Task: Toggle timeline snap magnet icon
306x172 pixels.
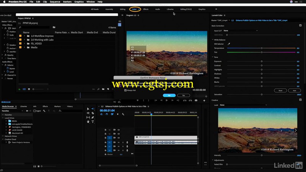Action: tap(107, 114)
